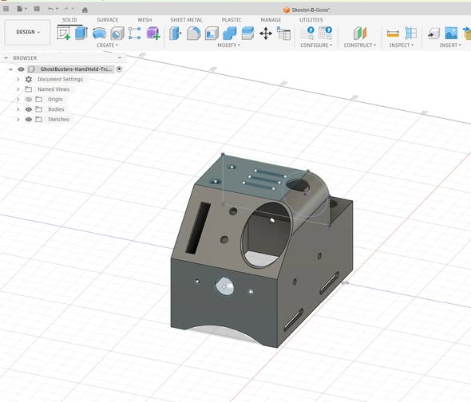Select the Move/Copy arrows tool
Screen dimensions: 471x402
click(x=266, y=33)
